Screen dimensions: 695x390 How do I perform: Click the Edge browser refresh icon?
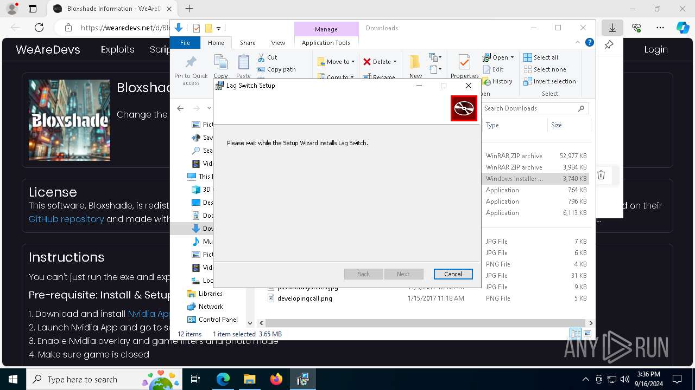pos(39,28)
